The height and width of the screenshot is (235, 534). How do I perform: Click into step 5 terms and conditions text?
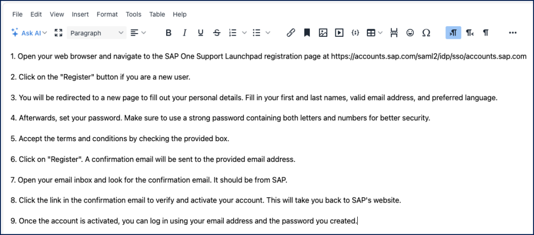[124, 139]
